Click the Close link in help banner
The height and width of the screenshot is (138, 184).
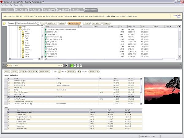(178, 17)
